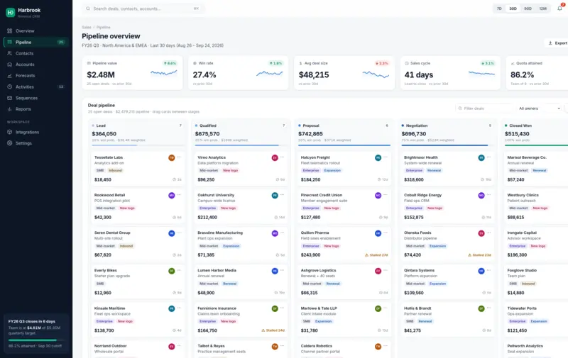Click the Overview sidebar icon
This screenshot has width=568, height=358.
[10, 30]
